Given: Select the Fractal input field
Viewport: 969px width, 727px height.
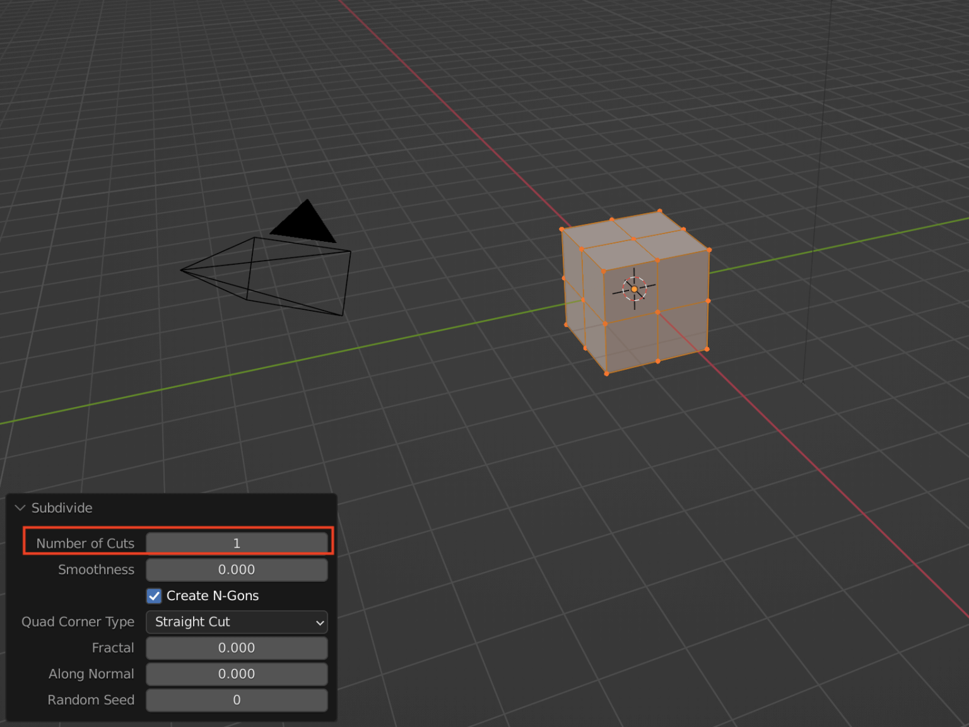Looking at the screenshot, I should (237, 647).
